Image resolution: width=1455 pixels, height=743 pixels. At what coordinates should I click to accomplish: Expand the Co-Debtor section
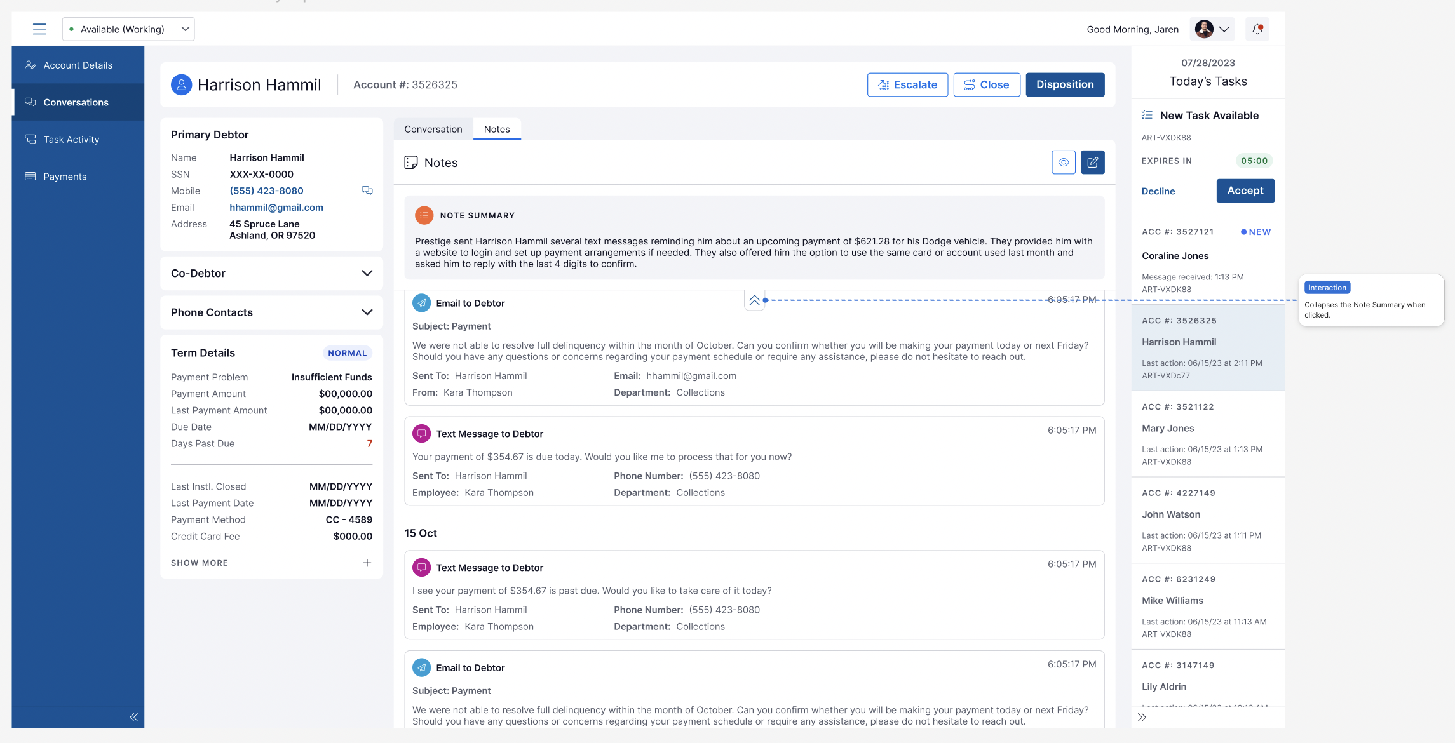(367, 273)
